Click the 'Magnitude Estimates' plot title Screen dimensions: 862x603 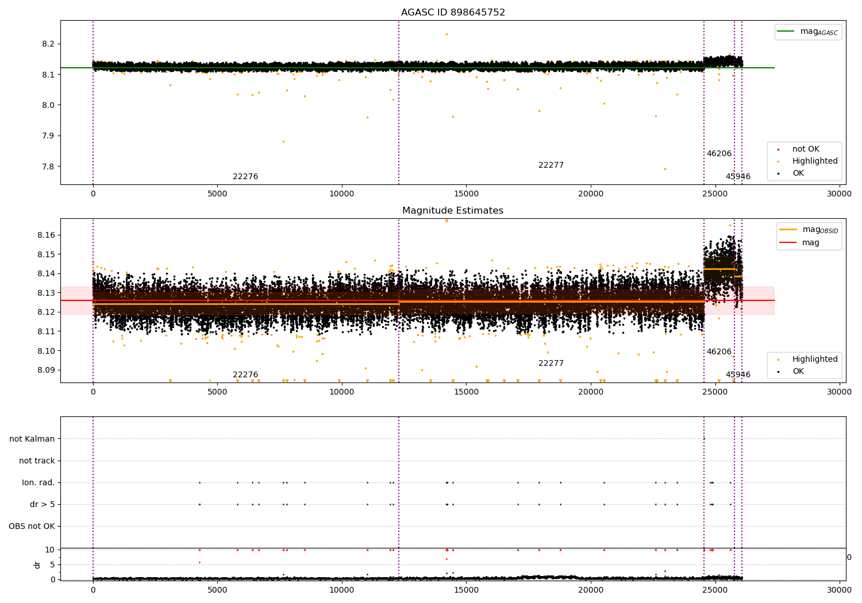[453, 211]
